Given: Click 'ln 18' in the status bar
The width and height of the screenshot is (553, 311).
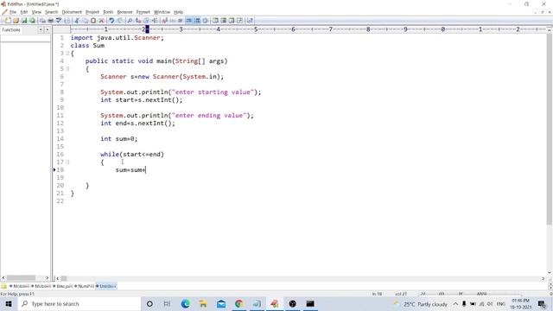Looking at the screenshot, I should coord(377,294).
